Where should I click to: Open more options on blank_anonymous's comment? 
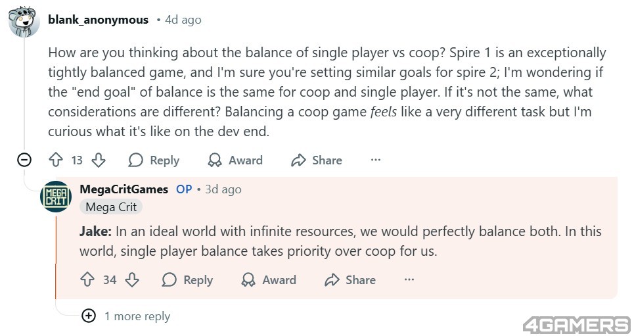tap(376, 160)
